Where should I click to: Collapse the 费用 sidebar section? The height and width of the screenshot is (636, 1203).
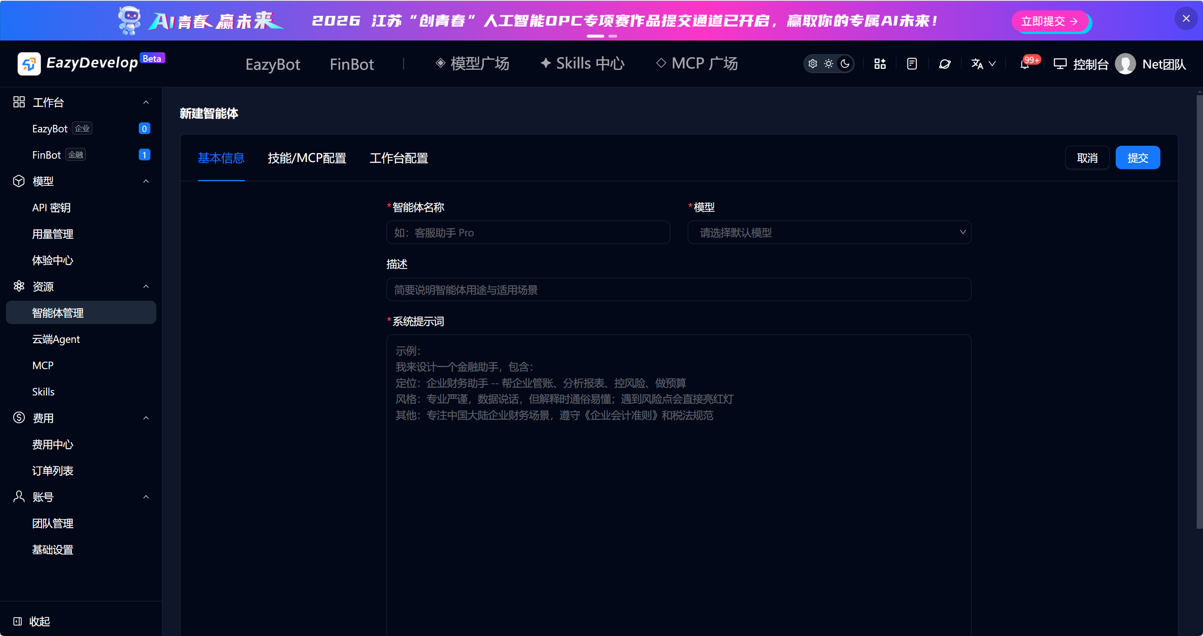[x=146, y=418]
